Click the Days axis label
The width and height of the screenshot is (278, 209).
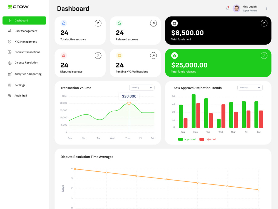pos(63,188)
